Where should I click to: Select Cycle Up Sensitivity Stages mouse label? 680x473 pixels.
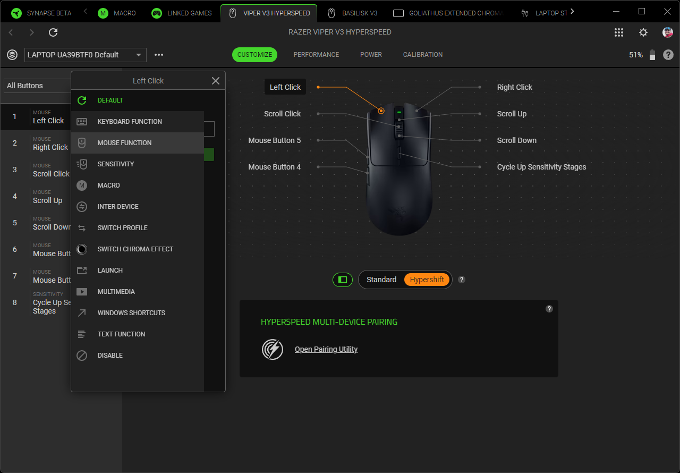(x=542, y=167)
